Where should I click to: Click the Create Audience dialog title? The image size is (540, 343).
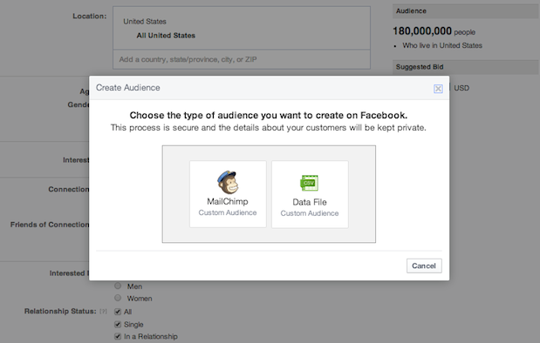tap(127, 88)
